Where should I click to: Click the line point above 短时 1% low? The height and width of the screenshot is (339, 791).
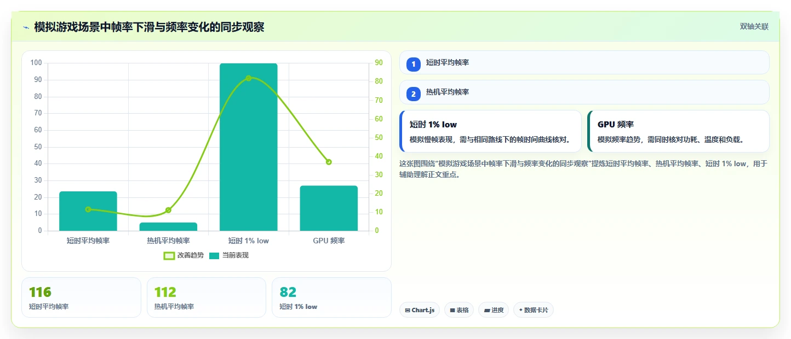click(249, 78)
